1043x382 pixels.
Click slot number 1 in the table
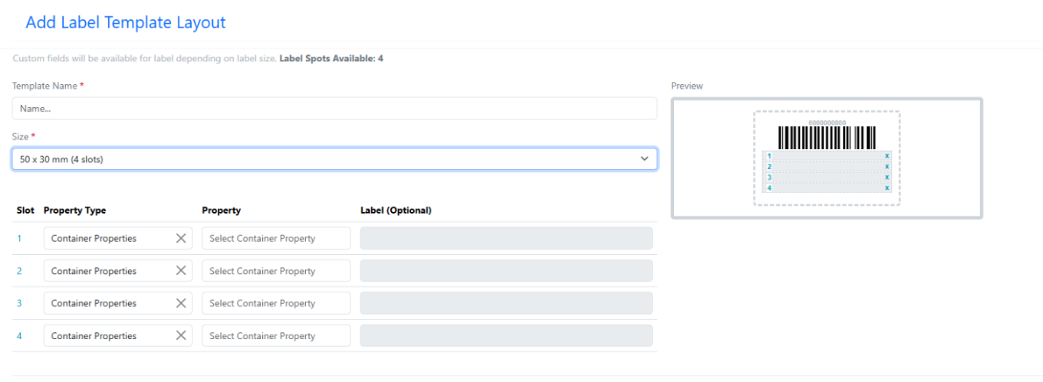pyautogui.click(x=19, y=238)
